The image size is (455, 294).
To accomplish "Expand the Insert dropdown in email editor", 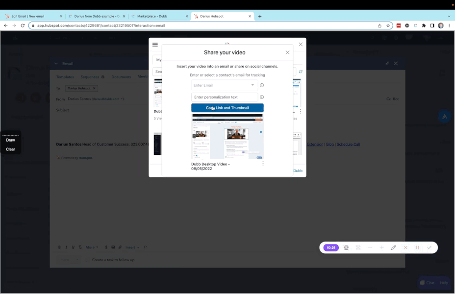I will coord(132,247).
